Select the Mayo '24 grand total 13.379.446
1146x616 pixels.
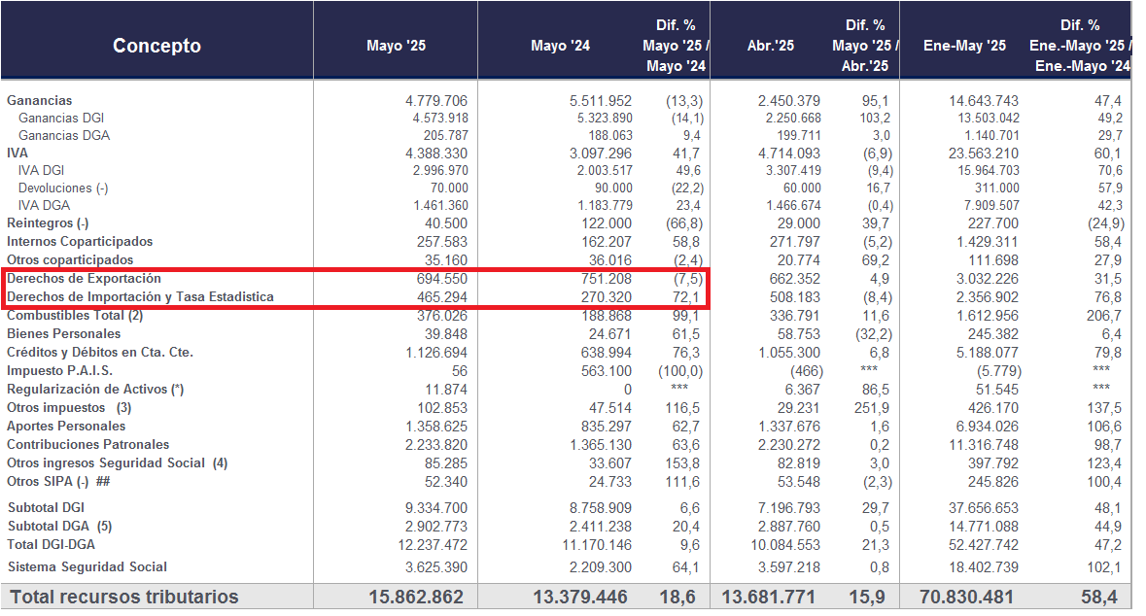tap(580, 597)
